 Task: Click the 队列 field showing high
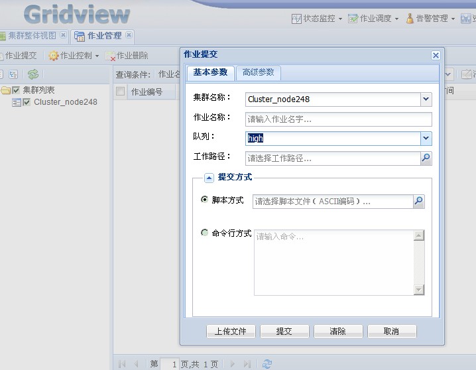pos(333,139)
